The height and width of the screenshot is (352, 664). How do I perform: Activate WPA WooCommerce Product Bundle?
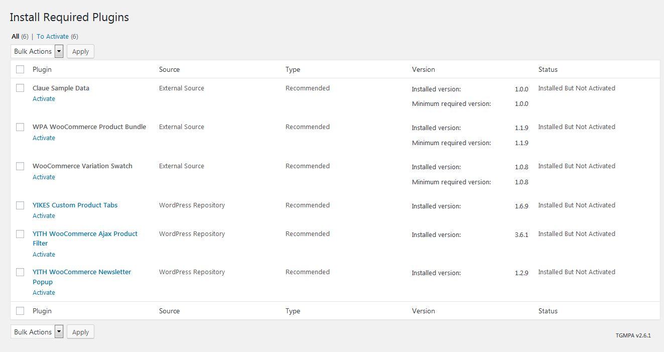tap(44, 138)
